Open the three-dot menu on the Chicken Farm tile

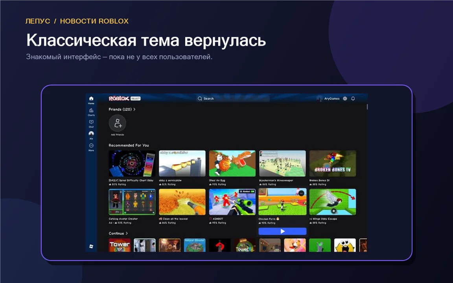[x=301, y=193]
